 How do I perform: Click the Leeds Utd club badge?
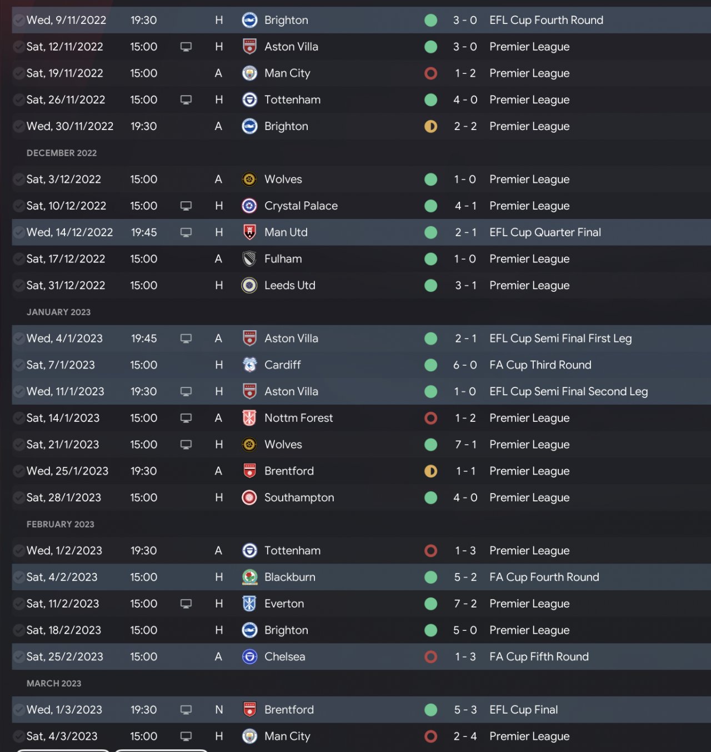point(249,286)
